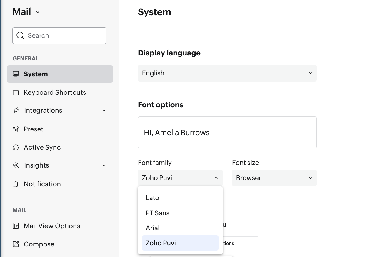
Task: Expand the Integrations submenu chevron
Action: pos(104,111)
